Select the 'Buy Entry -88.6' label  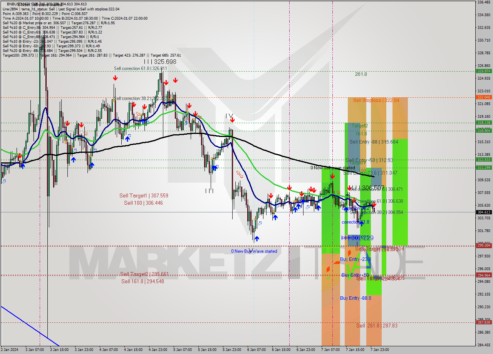[355, 298]
